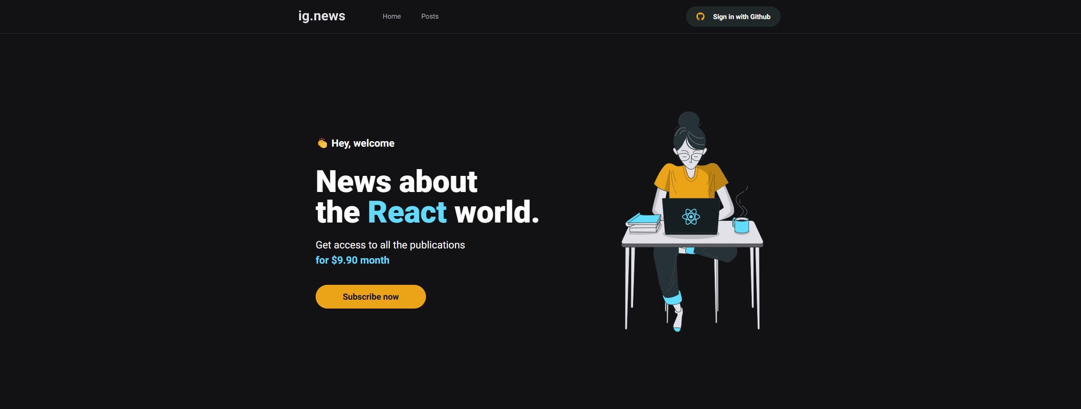This screenshot has width=1081, height=409.
Task: Click the "News about" headline line
Action: coord(396,181)
